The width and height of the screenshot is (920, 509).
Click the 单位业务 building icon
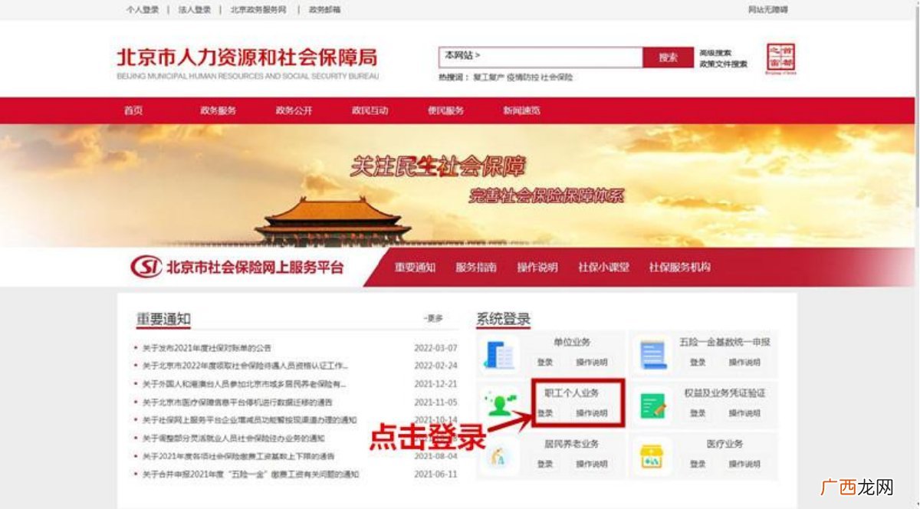coord(500,354)
